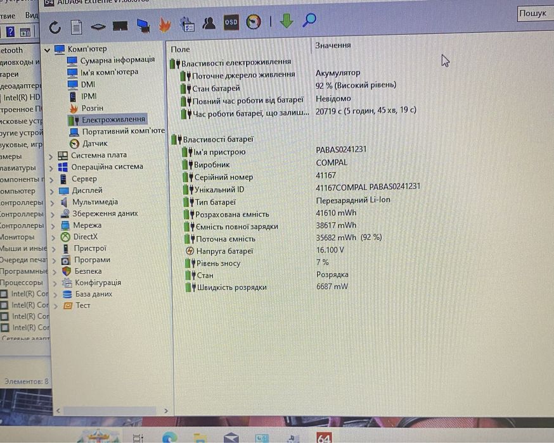Image resolution: width=554 pixels, height=443 pixels.
Task: Expand the Мережа node
Action: 53,227
